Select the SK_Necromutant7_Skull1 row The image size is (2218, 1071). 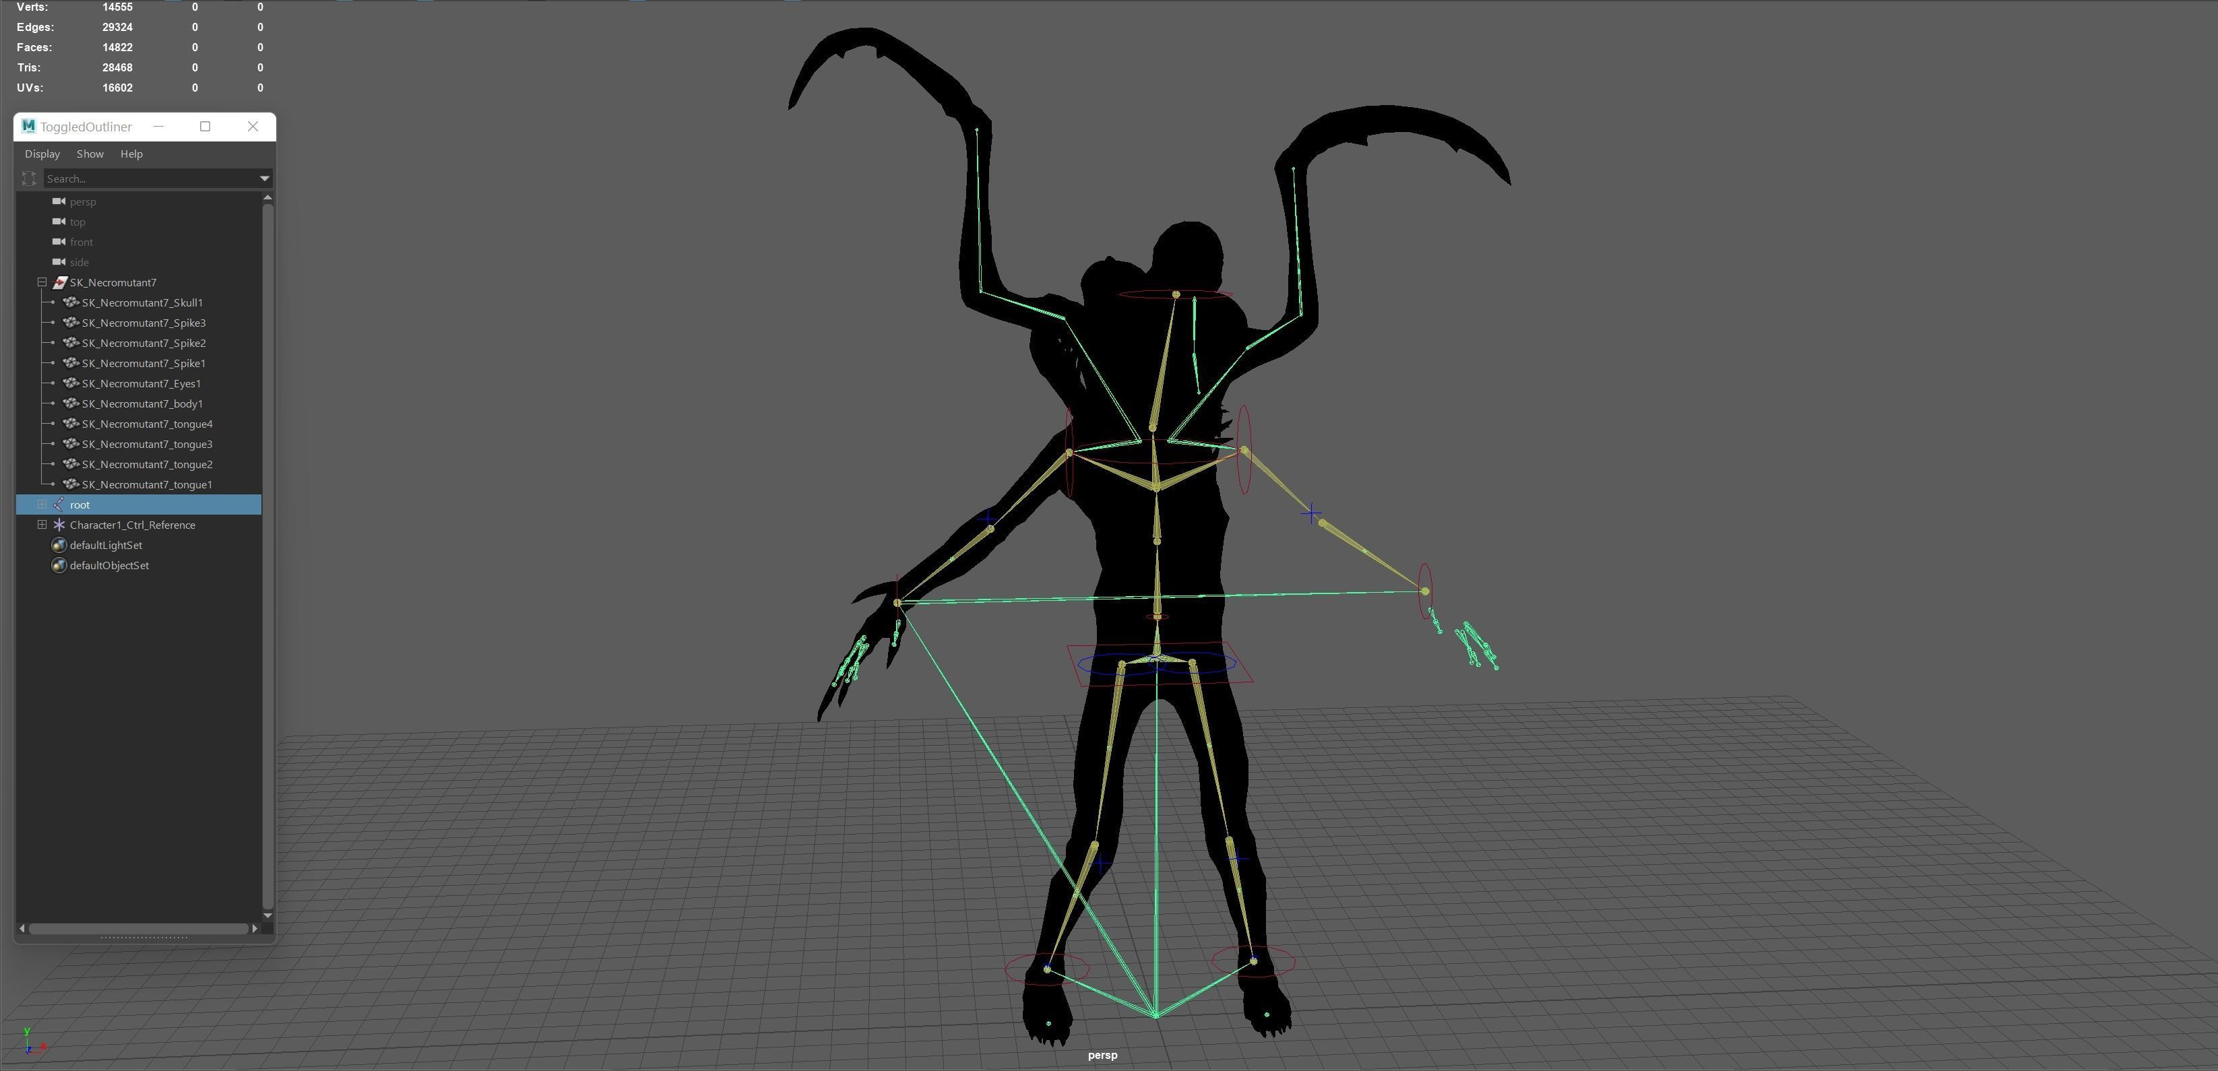pyautogui.click(x=139, y=302)
